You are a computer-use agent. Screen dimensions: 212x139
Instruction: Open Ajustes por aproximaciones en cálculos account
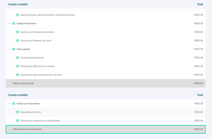[41, 75]
